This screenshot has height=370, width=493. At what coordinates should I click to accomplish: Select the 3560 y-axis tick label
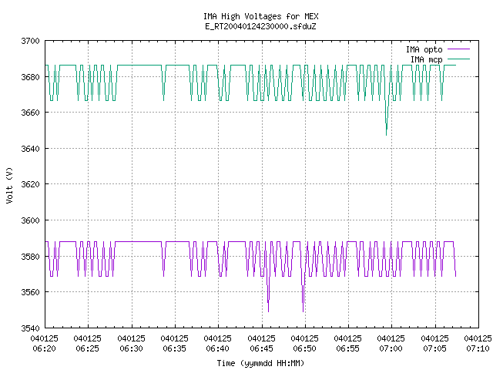pos(30,292)
